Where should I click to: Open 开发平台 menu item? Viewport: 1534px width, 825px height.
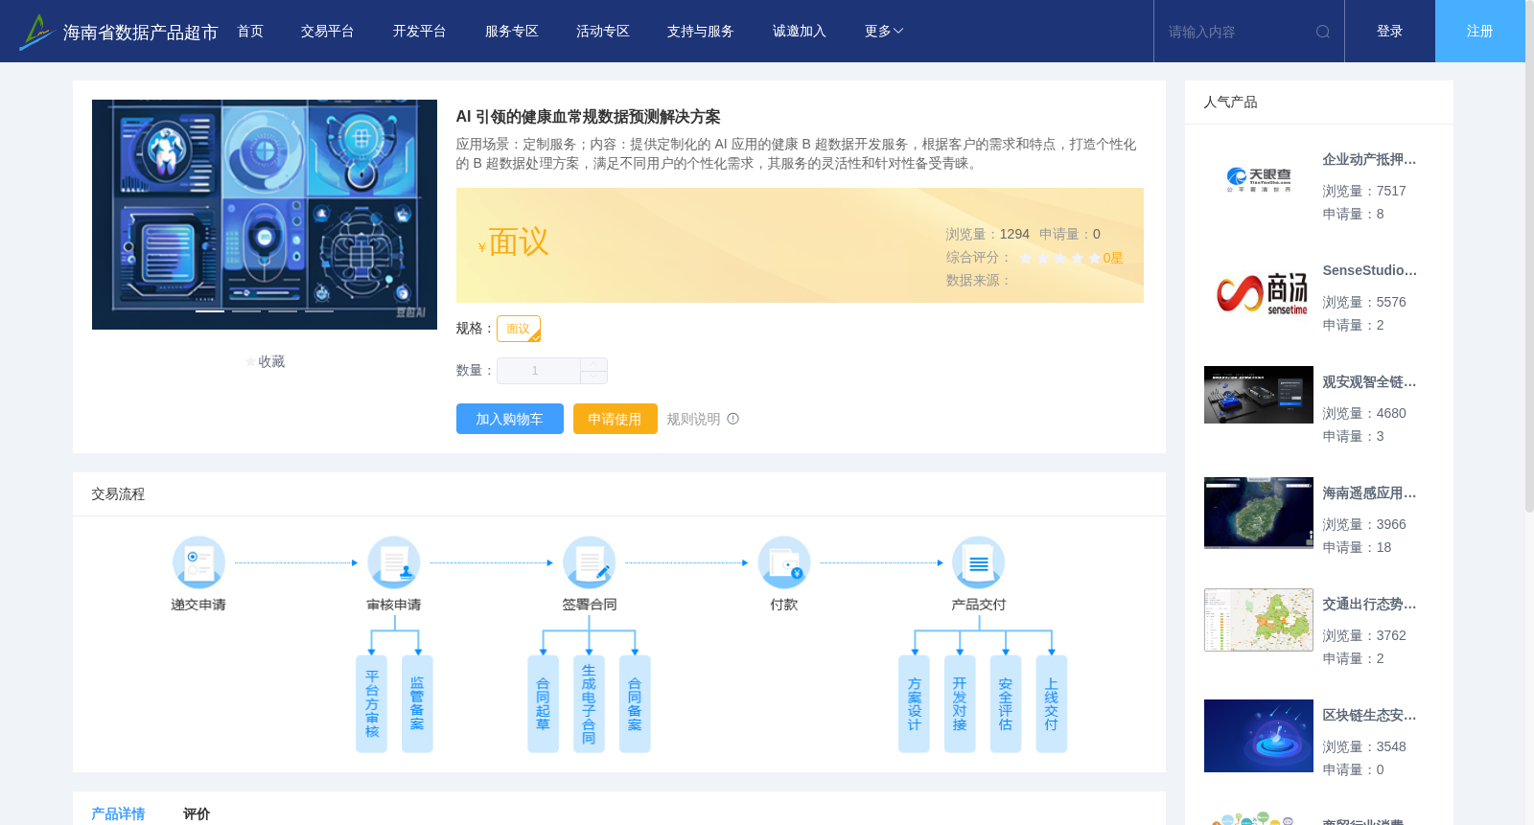[x=420, y=32]
